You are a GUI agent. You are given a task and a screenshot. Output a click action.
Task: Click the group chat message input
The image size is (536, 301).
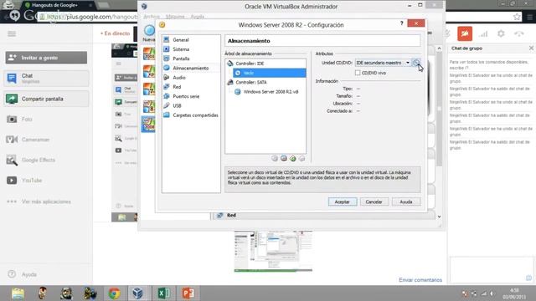[491, 269]
